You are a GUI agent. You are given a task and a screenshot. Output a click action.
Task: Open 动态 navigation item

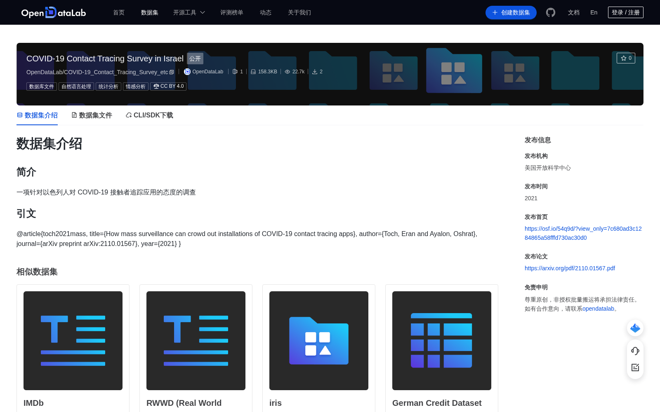[266, 12]
